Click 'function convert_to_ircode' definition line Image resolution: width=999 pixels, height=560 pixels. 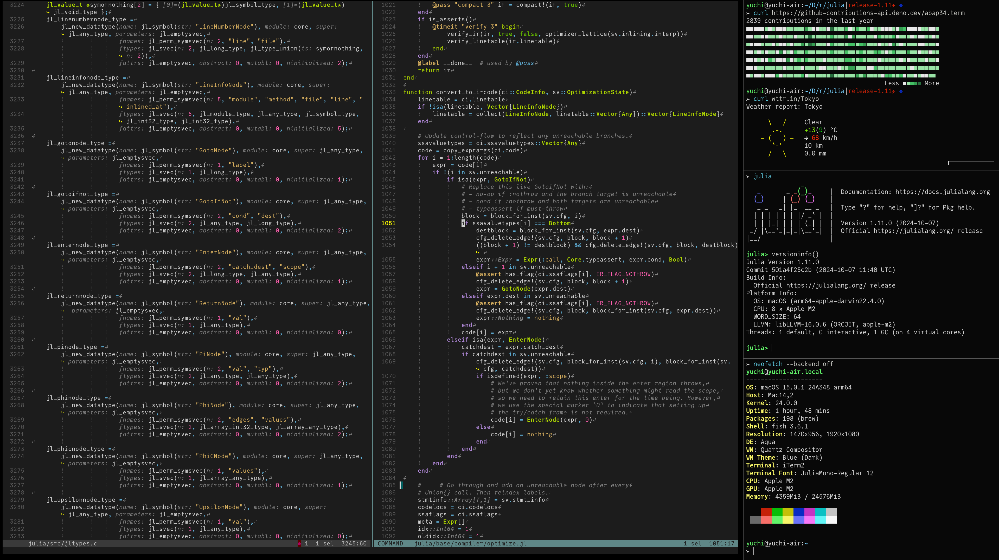pos(518,92)
